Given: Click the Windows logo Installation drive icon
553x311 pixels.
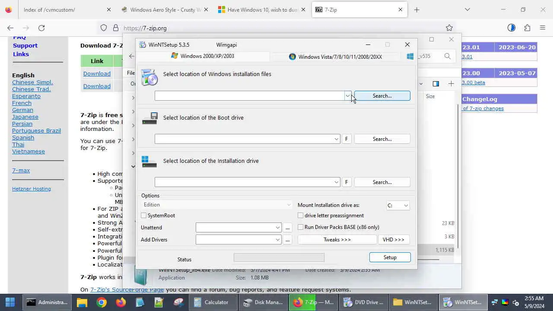Looking at the screenshot, I should pyautogui.click(x=149, y=162).
